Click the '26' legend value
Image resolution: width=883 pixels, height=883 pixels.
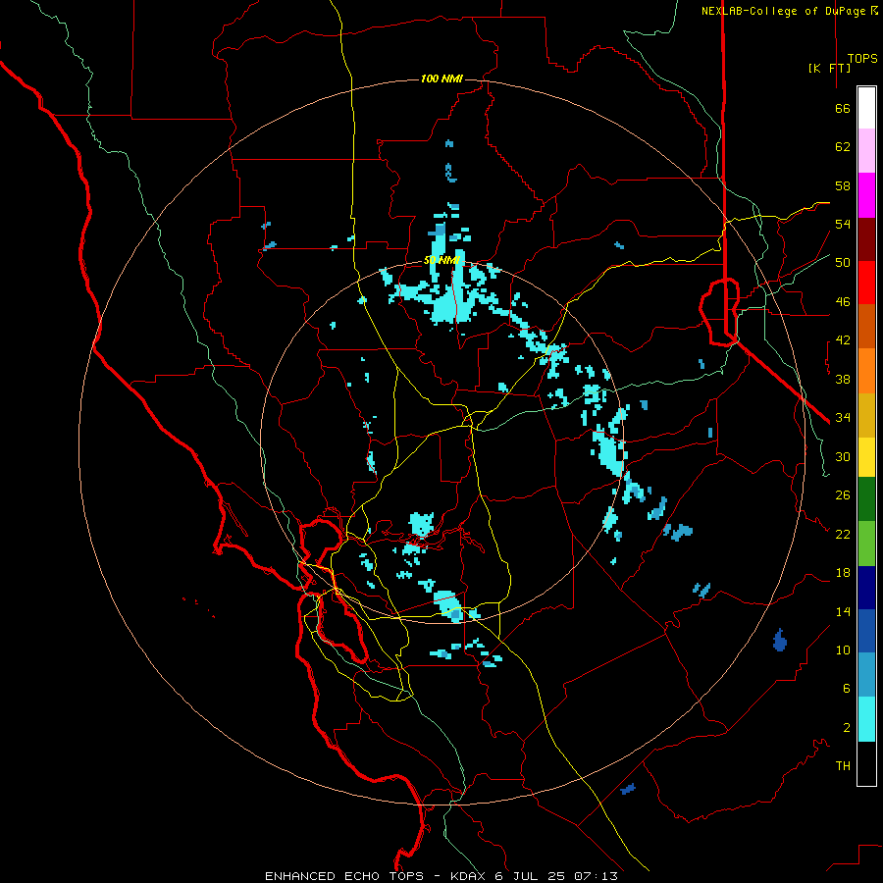[x=843, y=495]
